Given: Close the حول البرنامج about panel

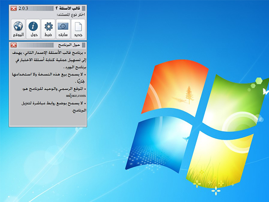Looking at the screenshot, I should [13, 45].
